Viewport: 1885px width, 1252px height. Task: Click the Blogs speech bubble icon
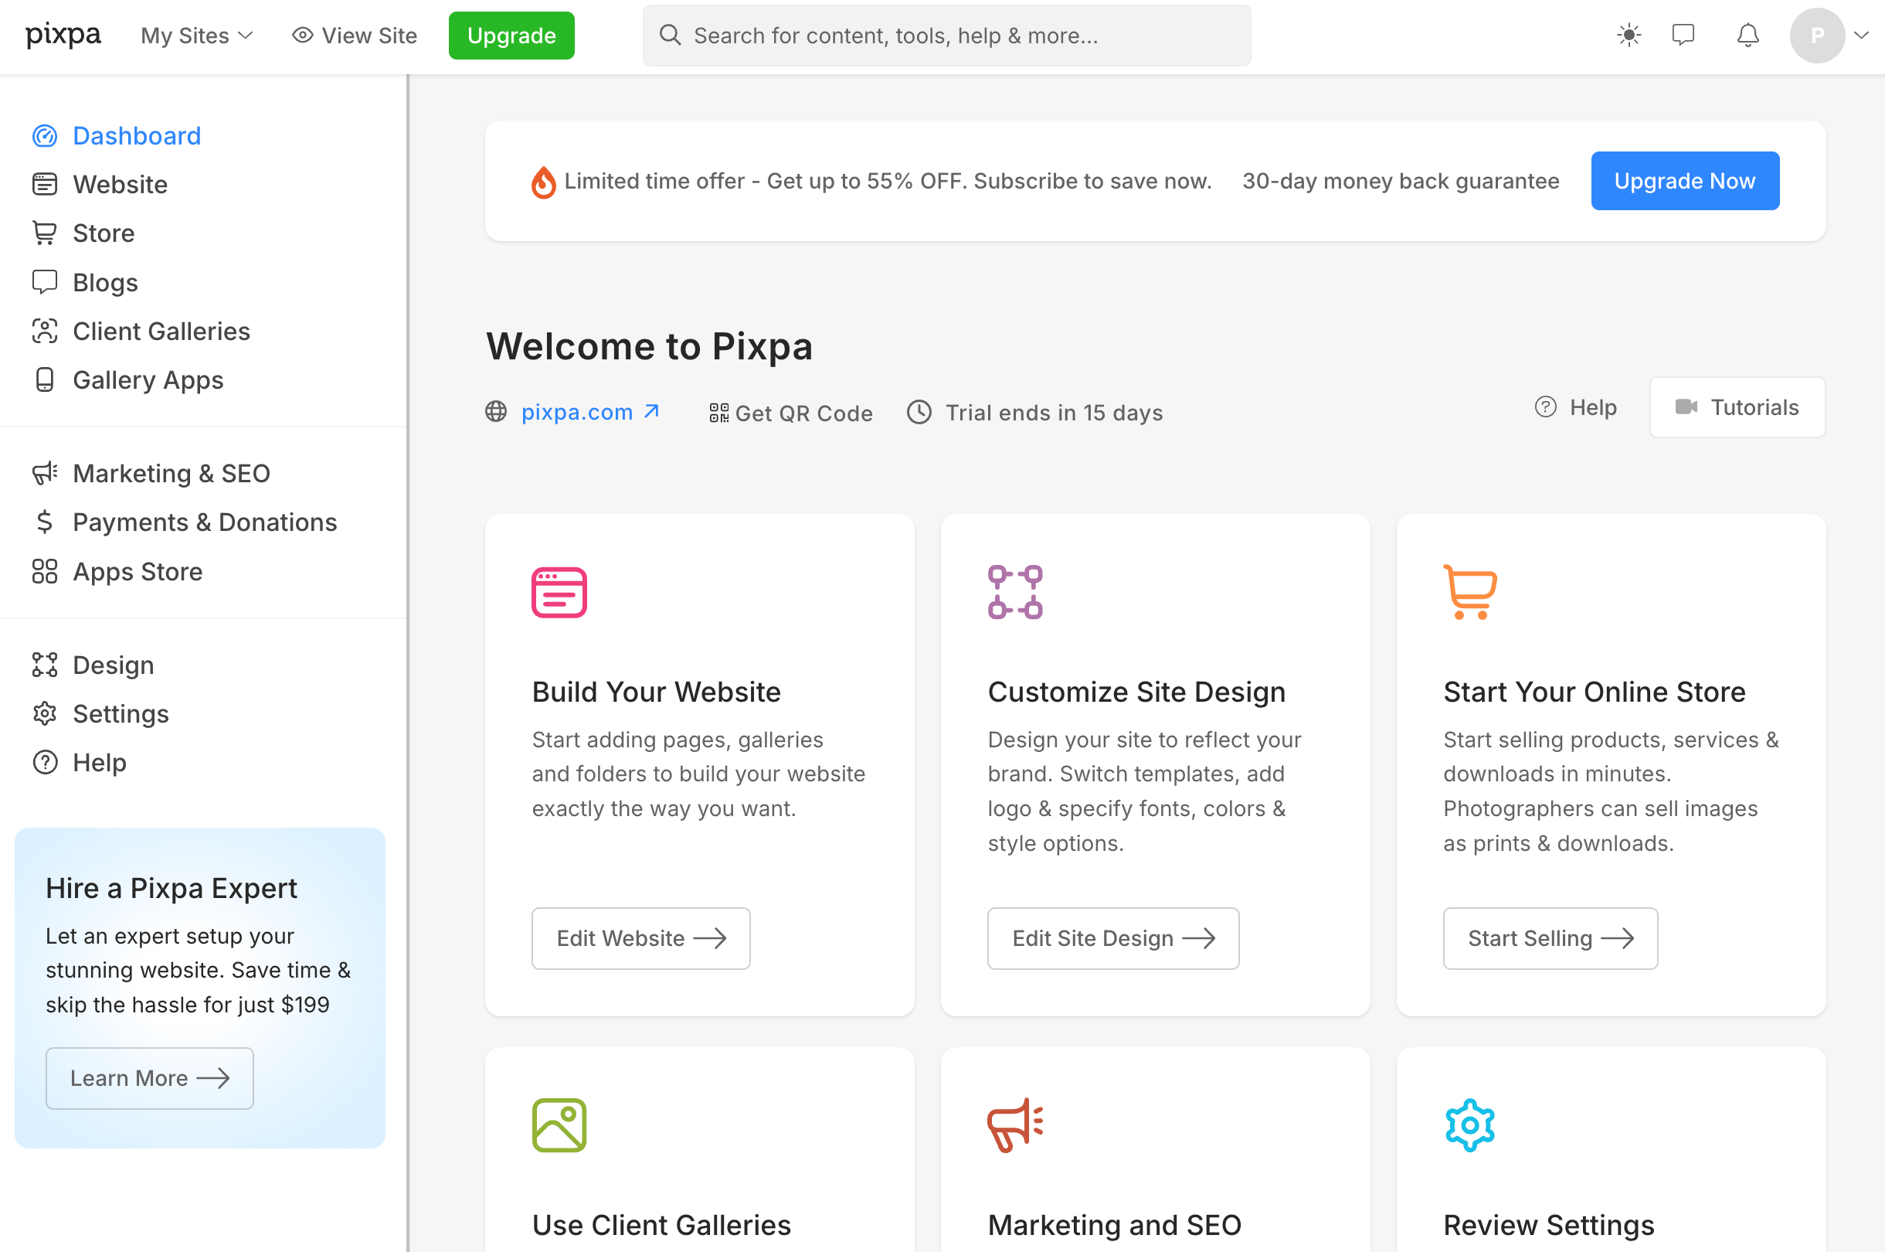click(x=45, y=282)
